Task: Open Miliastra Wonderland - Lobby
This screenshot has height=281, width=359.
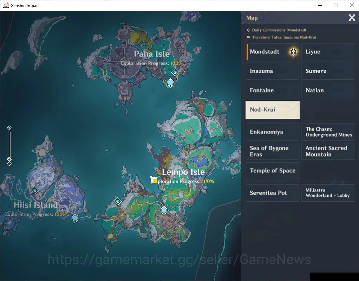Action: click(328, 193)
